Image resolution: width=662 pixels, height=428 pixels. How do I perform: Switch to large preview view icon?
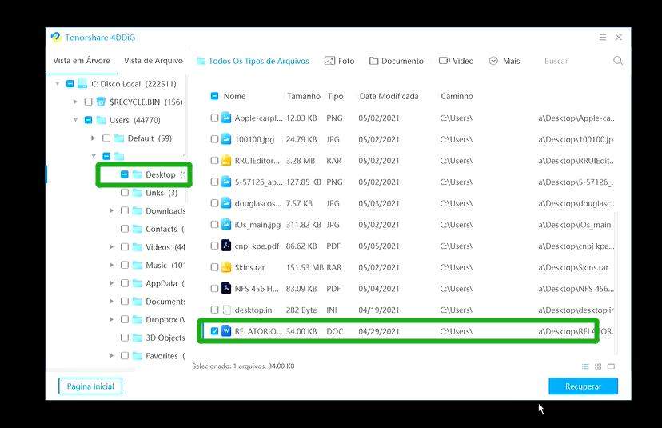click(611, 366)
